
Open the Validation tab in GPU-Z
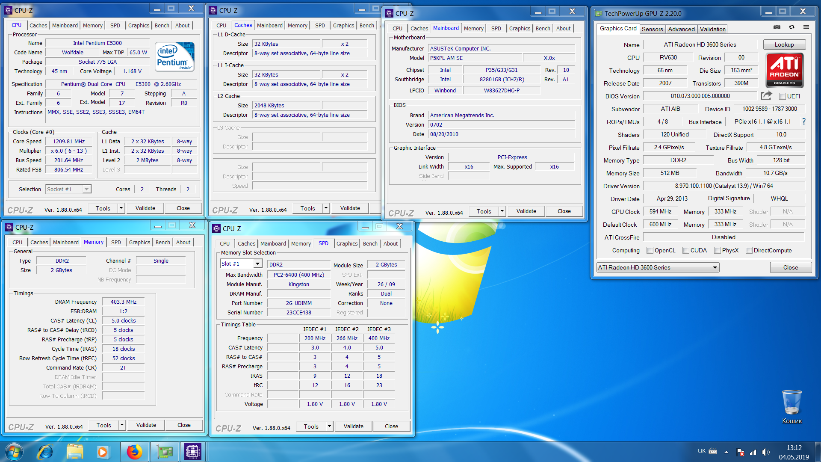(x=712, y=29)
